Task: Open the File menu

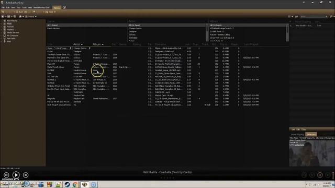Action: pyautogui.click(x=3, y=7)
